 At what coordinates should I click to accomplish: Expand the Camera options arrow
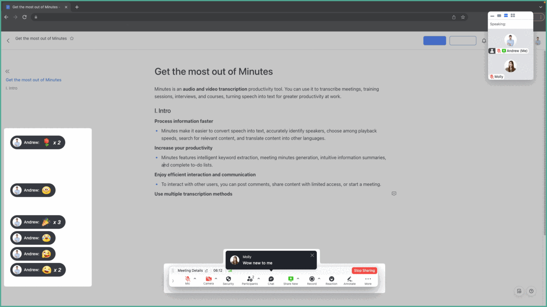click(216, 279)
